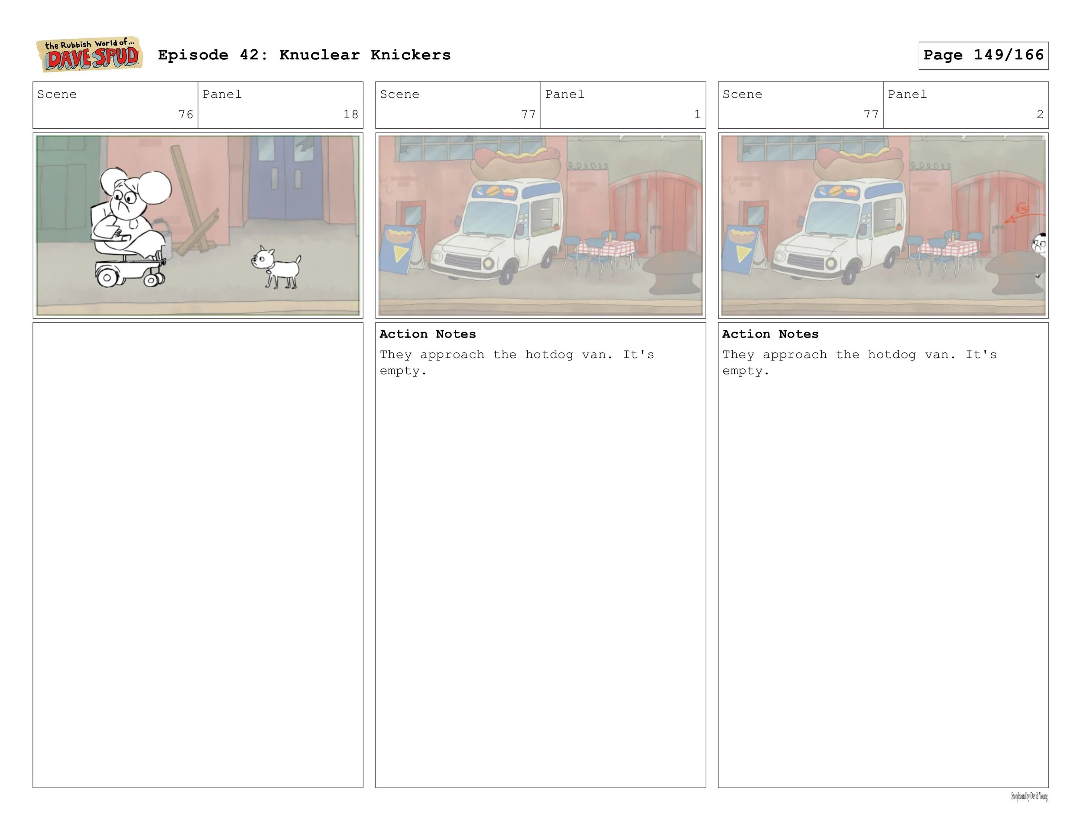Click the Panel 18 header cell
Image resolution: width=1083 pixels, height=837 pixels.
click(x=280, y=105)
